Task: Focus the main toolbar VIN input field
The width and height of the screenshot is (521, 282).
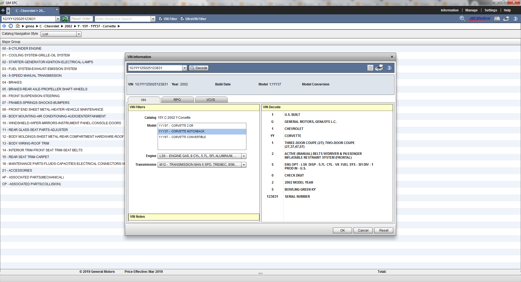Action: pyautogui.click(x=28, y=19)
